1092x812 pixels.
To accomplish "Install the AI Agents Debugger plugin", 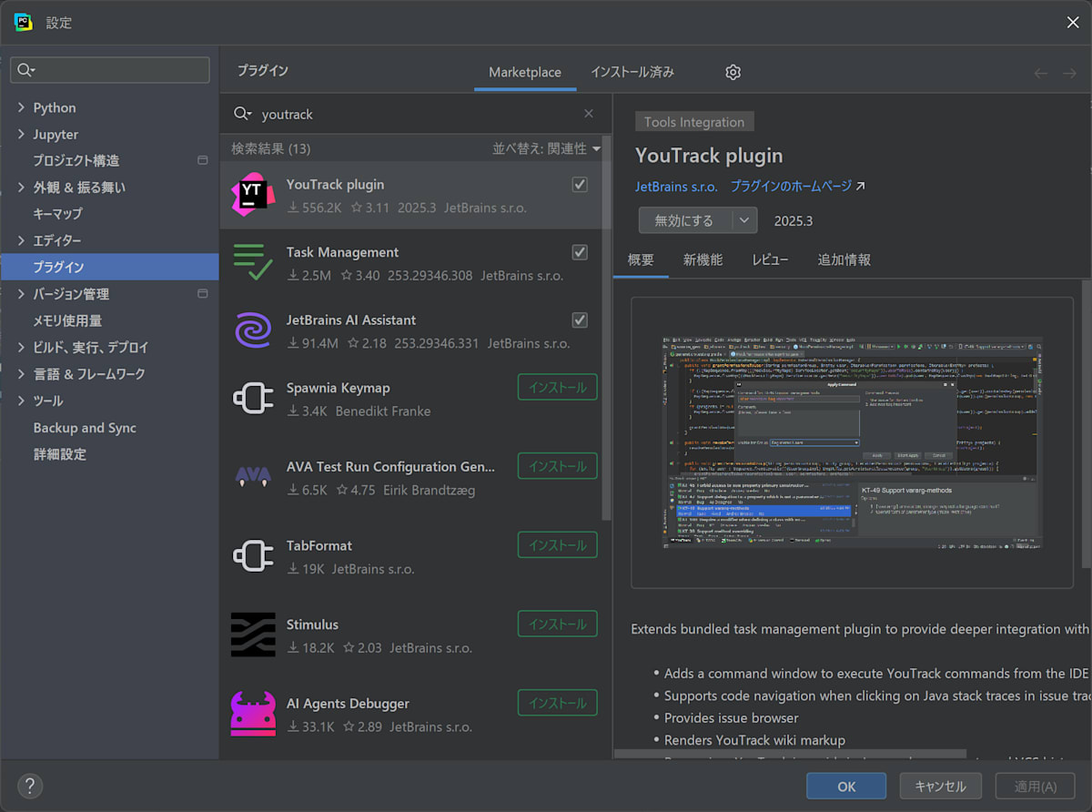I will coord(558,703).
